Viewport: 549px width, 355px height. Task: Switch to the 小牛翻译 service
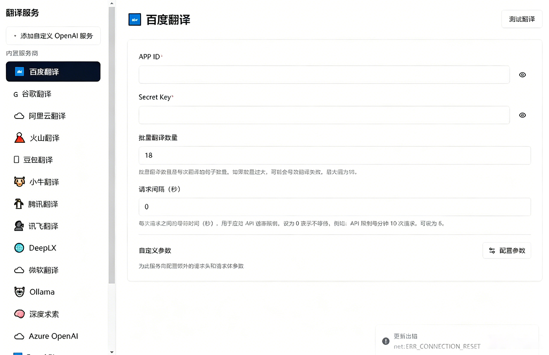53,182
